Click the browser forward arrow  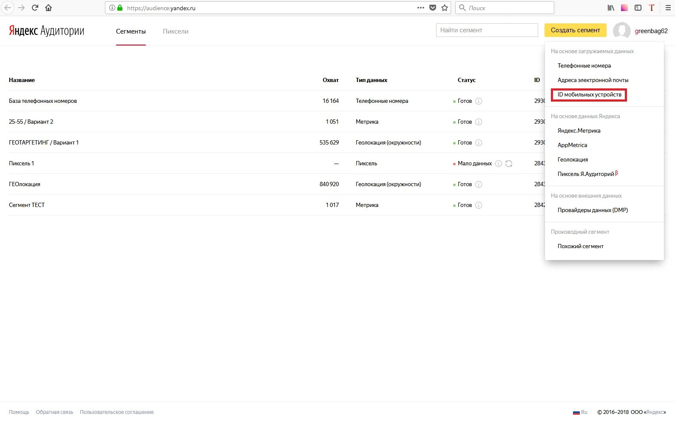[21, 8]
